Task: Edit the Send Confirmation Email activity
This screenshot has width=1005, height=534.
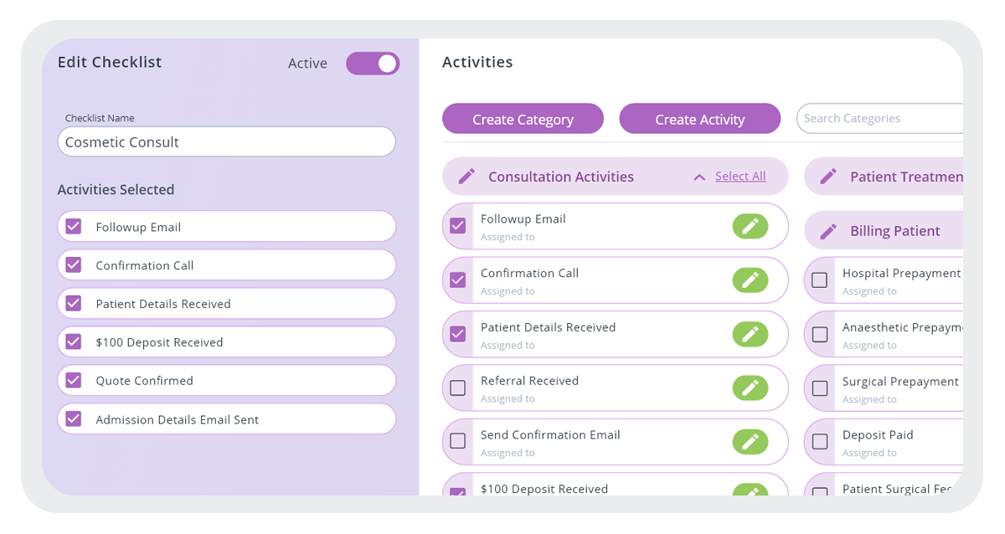Action: [751, 442]
